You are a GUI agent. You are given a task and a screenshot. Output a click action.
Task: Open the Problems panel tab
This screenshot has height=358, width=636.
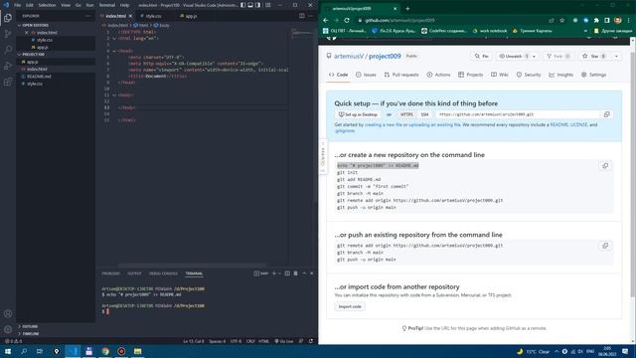tap(110, 273)
